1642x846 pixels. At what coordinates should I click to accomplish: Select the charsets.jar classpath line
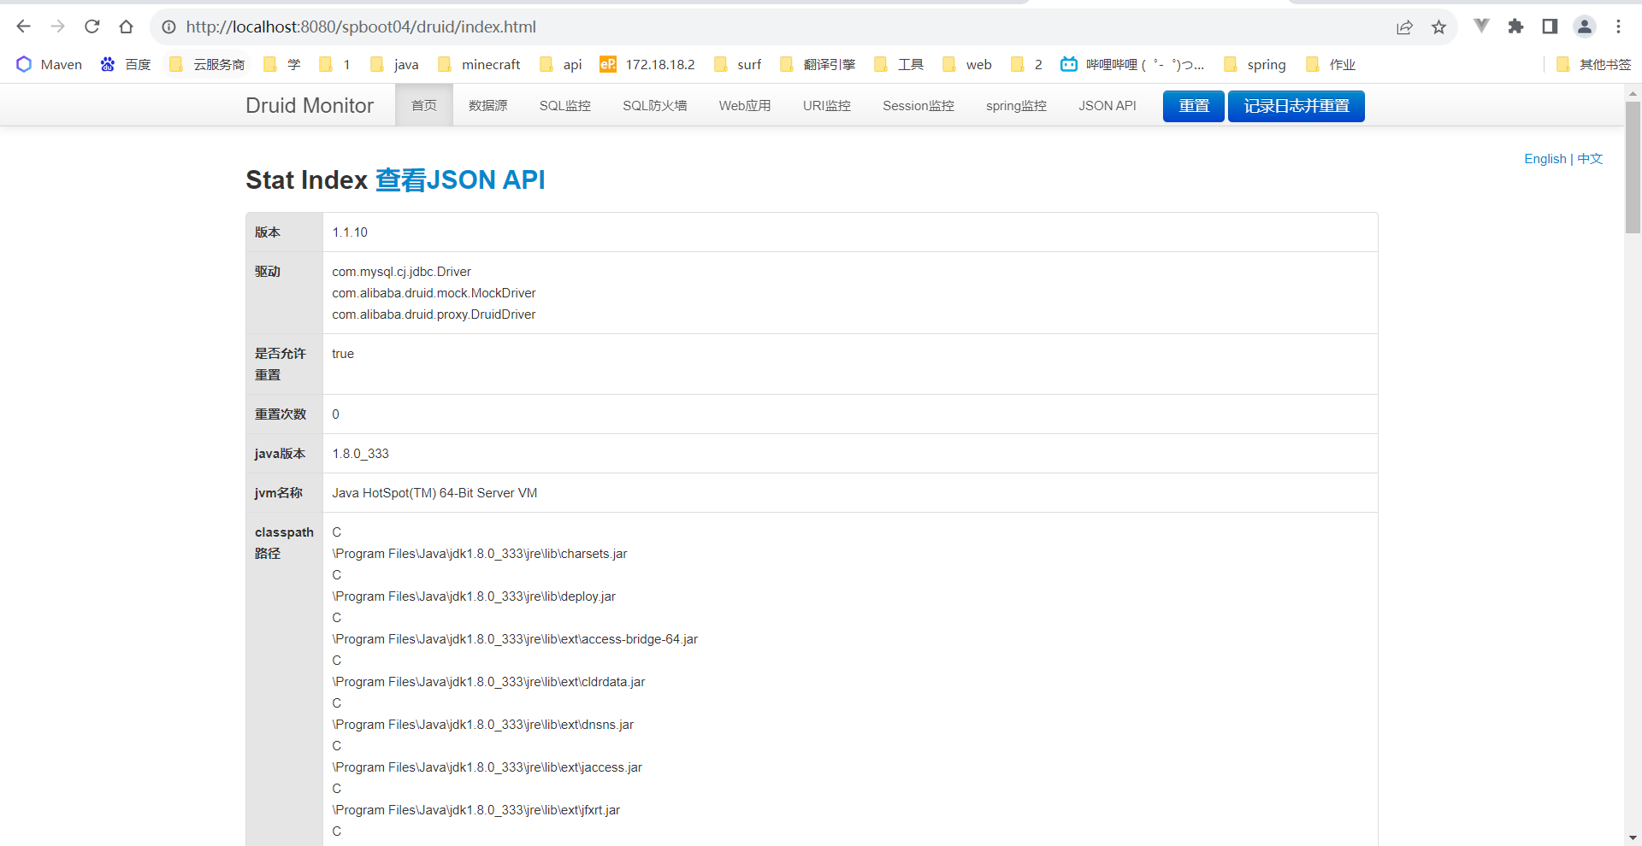click(x=480, y=554)
